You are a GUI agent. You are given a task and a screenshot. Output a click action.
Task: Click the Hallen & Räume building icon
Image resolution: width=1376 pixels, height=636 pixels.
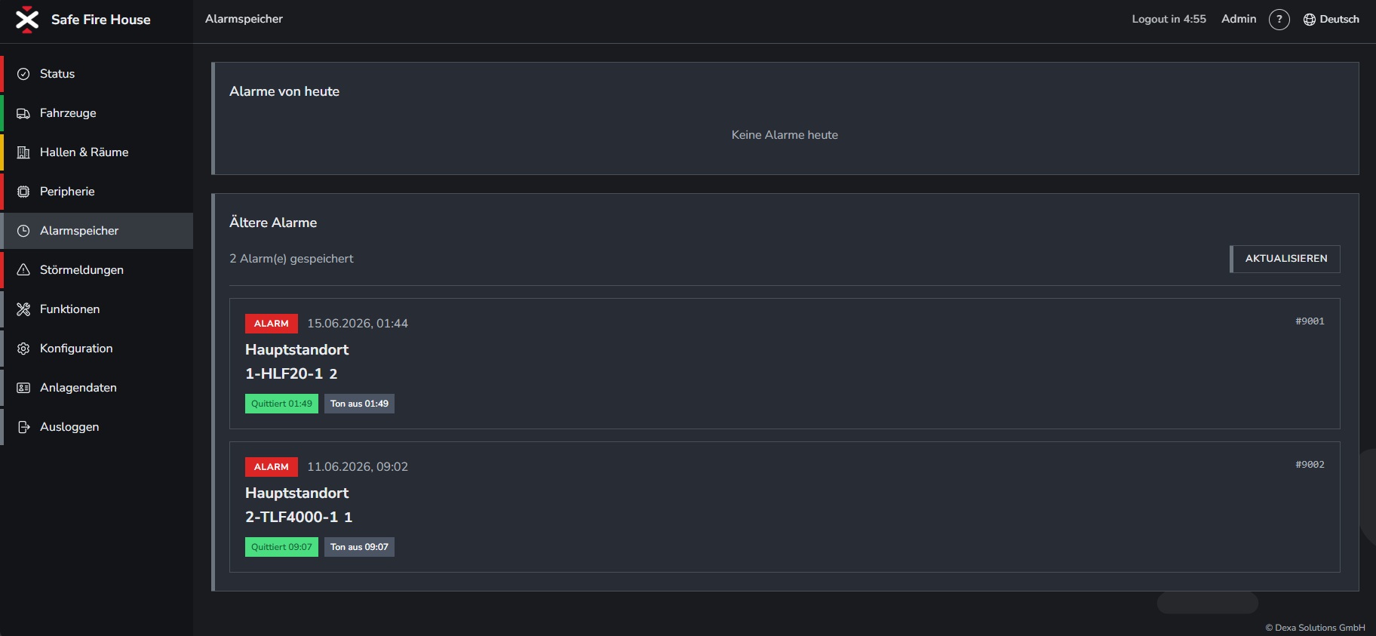point(23,152)
